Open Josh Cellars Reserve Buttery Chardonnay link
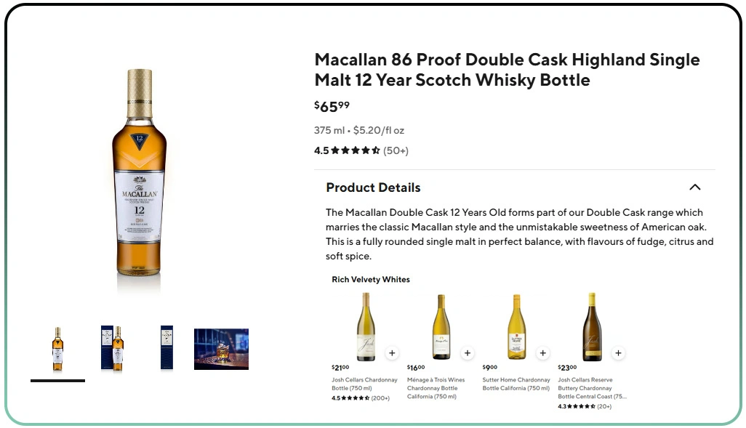 (591, 388)
